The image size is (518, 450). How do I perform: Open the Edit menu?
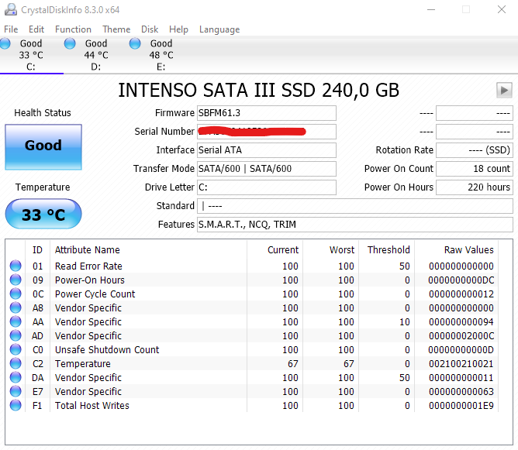coord(36,29)
